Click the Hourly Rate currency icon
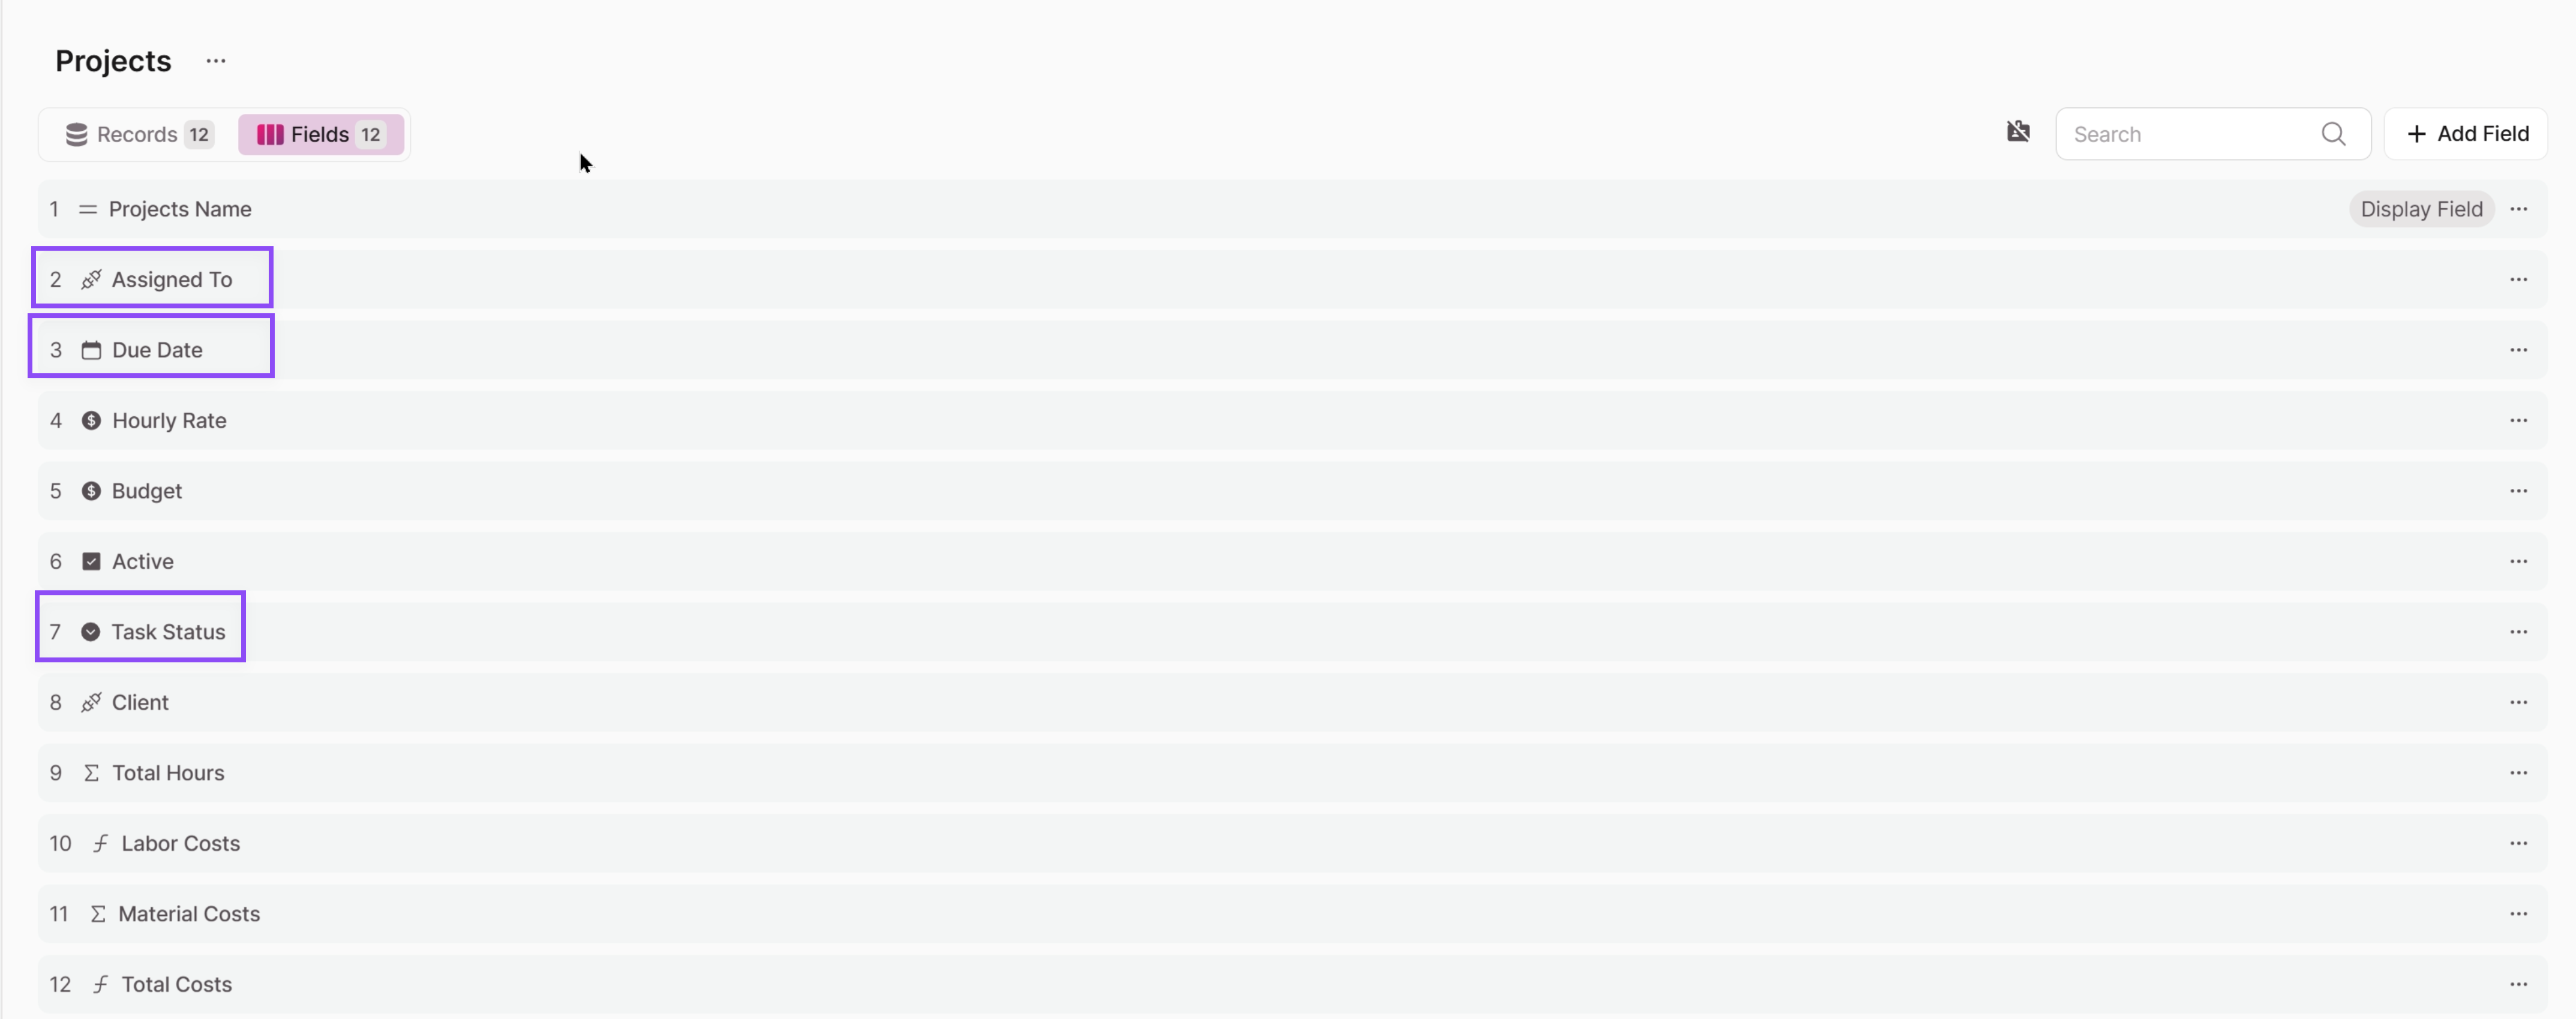Image resolution: width=2576 pixels, height=1019 pixels. (x=91, y=419)
